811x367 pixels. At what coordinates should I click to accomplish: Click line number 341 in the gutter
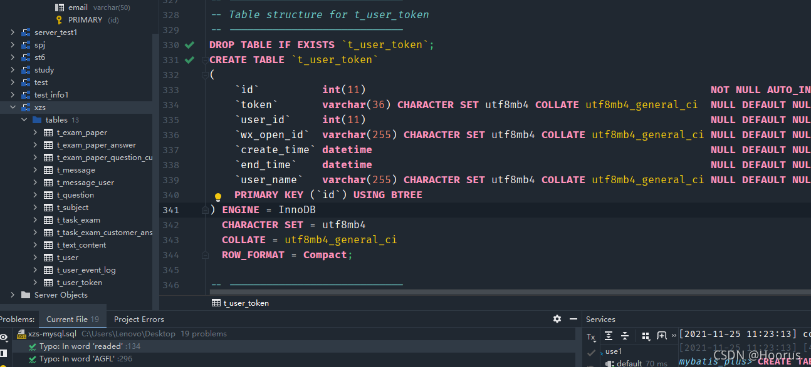[170, 210]
